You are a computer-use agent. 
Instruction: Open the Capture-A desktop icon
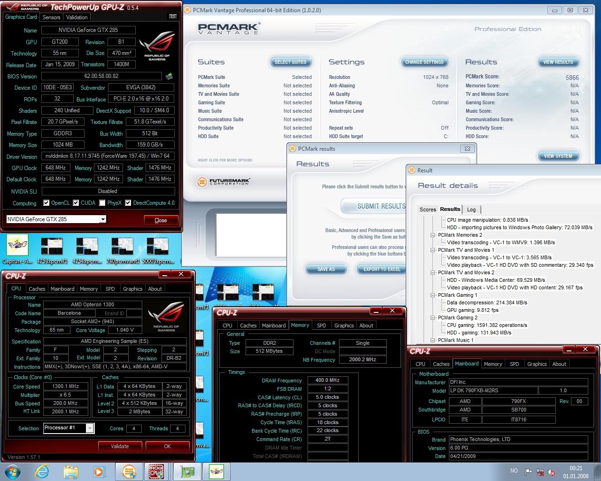tap(17, 249)
